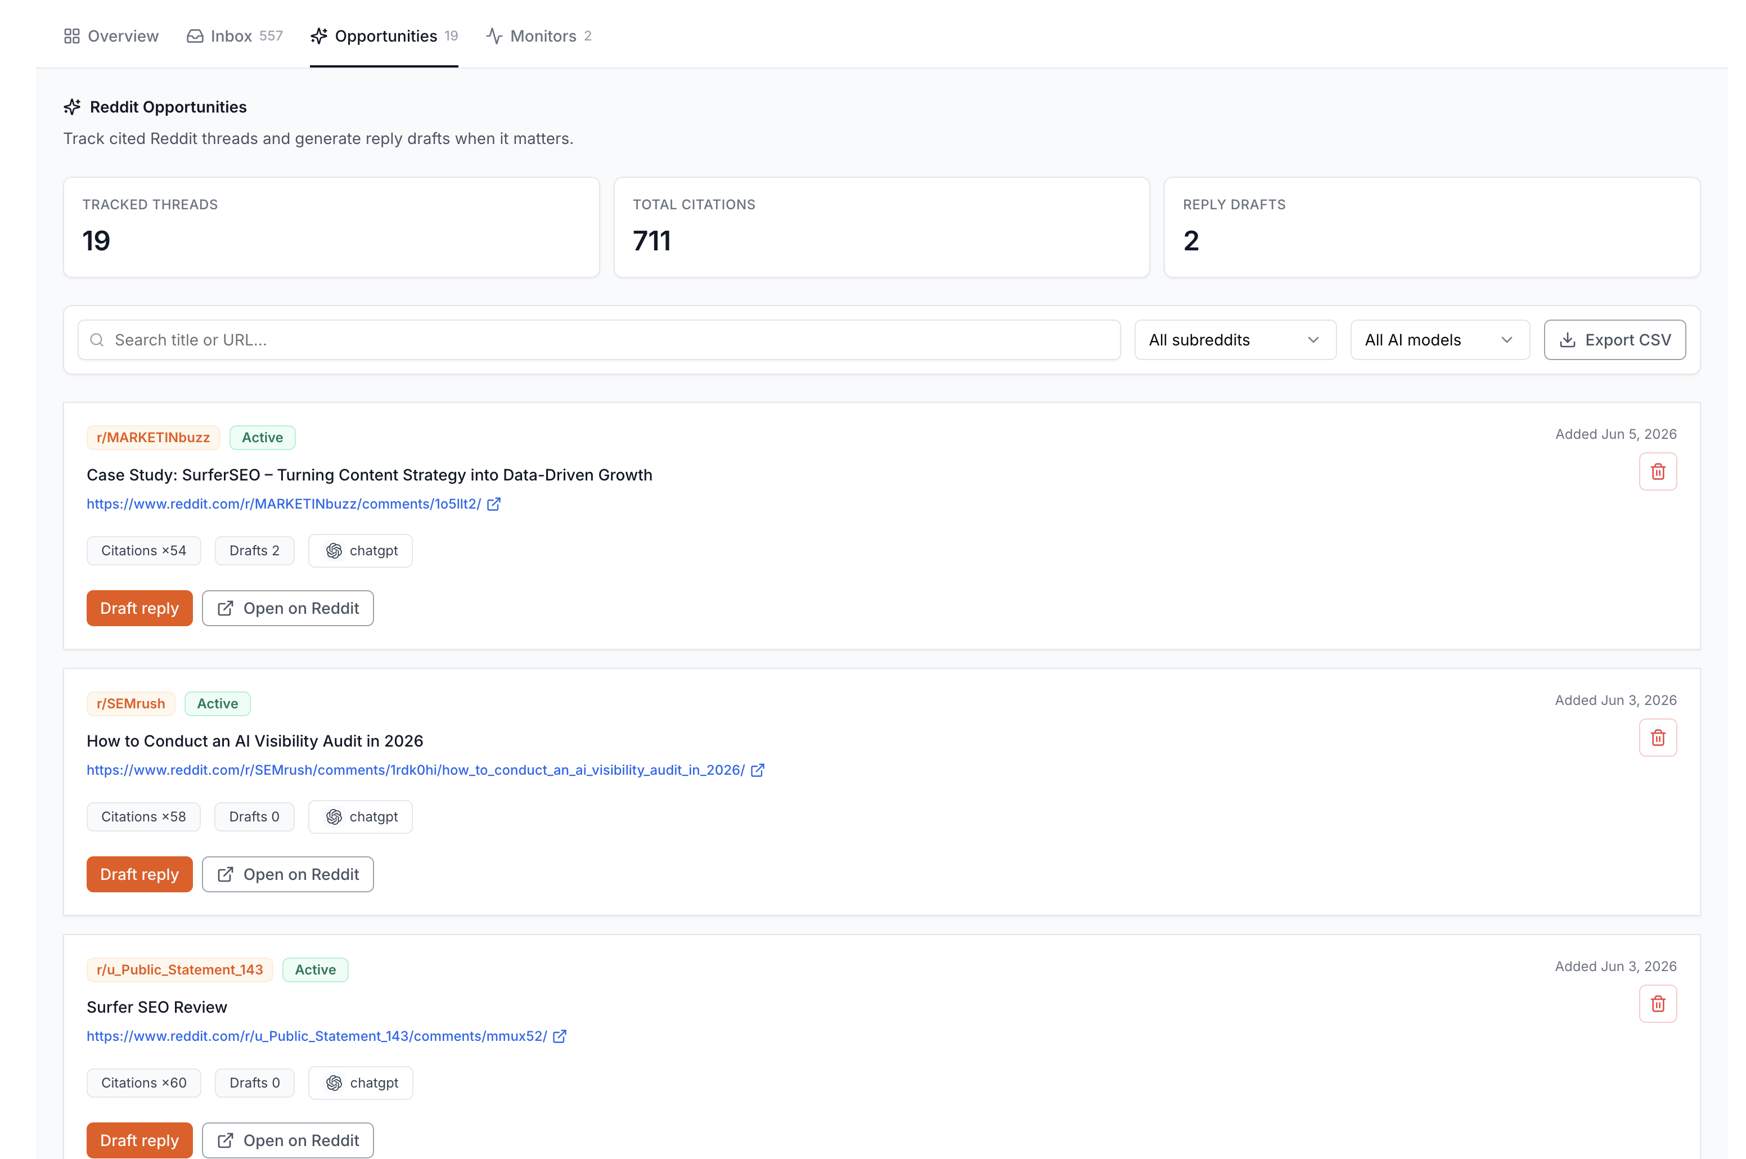Delete the AI Visibility Audit thread
This screenshot has height=1159, width=1746.
pyautogui.click(x=1657, y=738)
